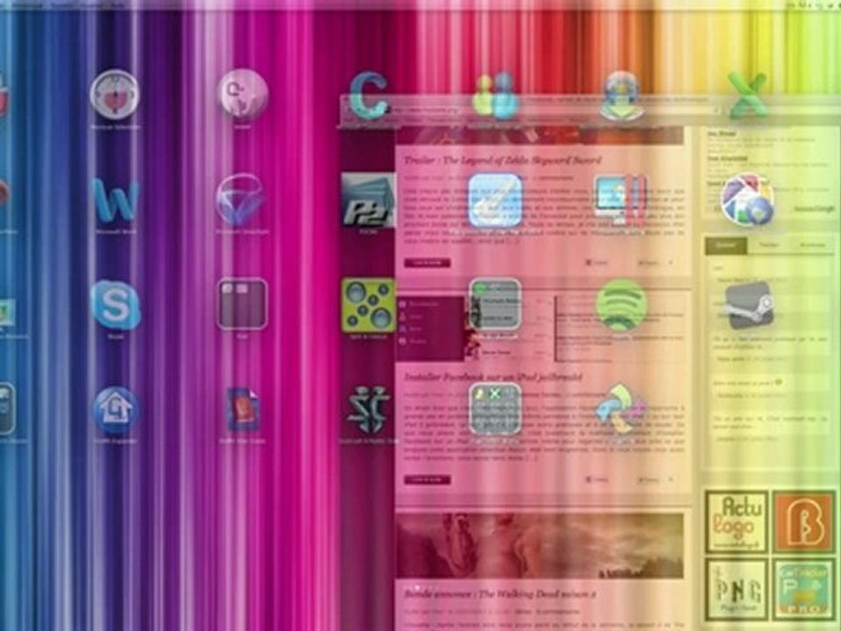Switch to the middle tab in blog sidebar
Screen dimensions: 841x631
[769, 245]
